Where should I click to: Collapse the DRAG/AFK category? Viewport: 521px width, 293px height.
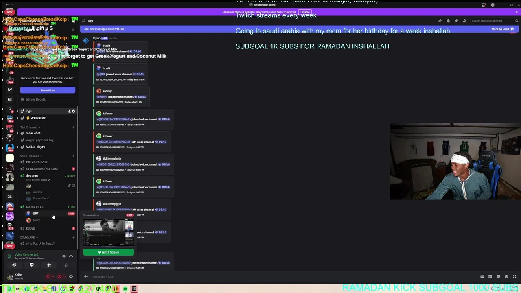click(28, 238)
